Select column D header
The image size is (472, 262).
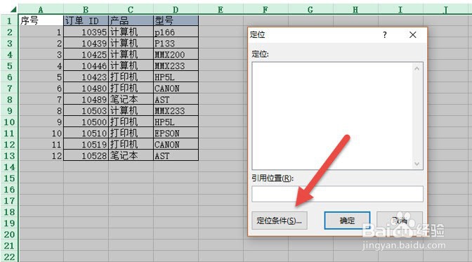[176, 10]
